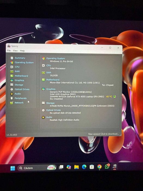Image resolution: width=143 pixels, height=191 pixels.
Task: Click the Graphics monitor icon in sidebar
Action: click(x=12, y=80)
